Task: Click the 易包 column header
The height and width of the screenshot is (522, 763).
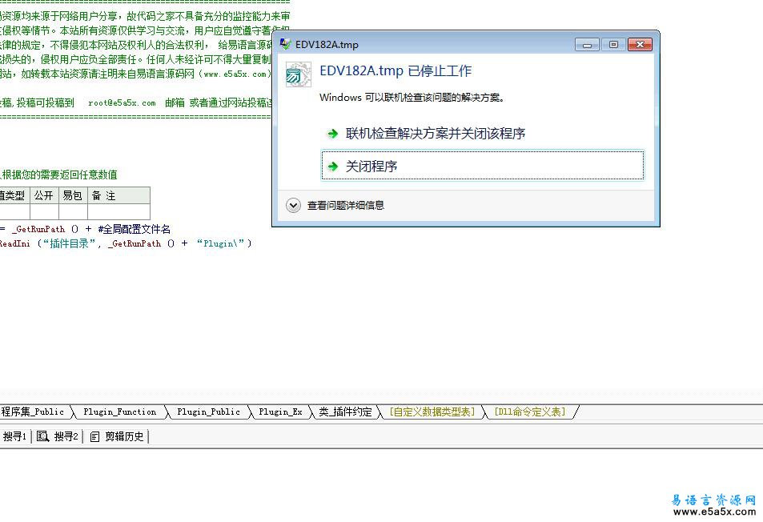Action: click(x=73, y=195)
